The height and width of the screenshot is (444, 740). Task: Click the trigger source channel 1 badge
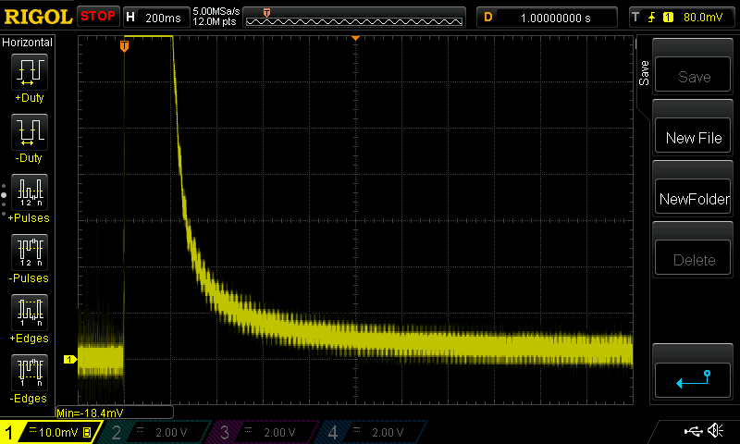click(x=668, y=18)
